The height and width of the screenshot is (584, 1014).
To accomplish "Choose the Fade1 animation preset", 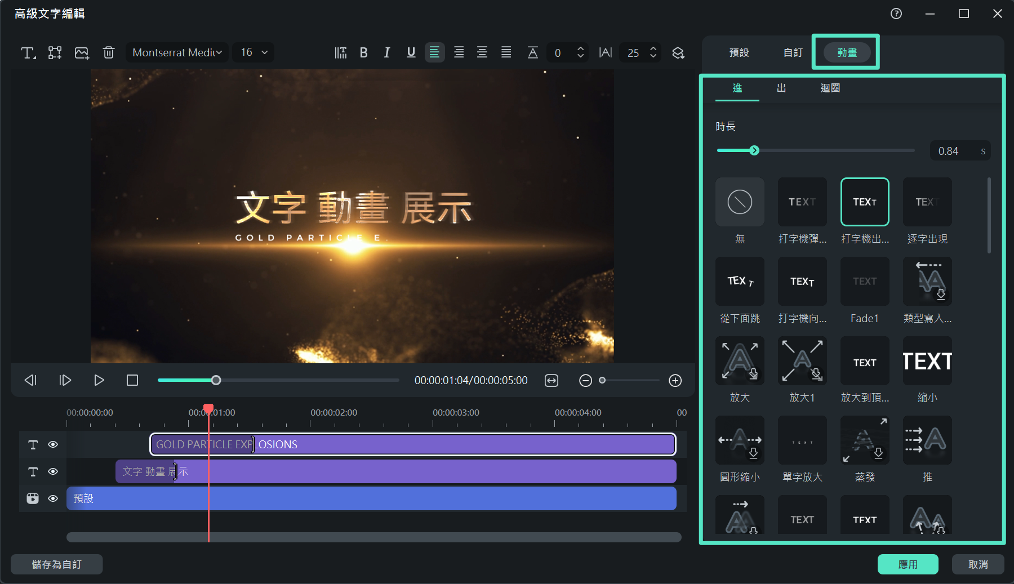I will (865, 282).
